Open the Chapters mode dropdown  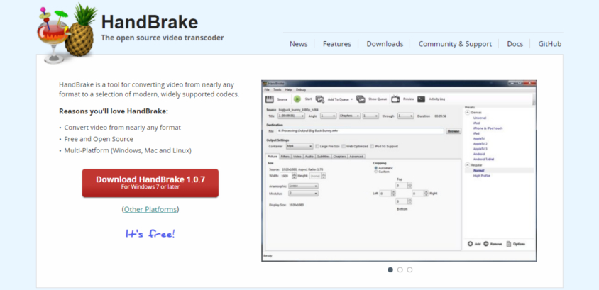pyautogui.click(x=350, y=116)
